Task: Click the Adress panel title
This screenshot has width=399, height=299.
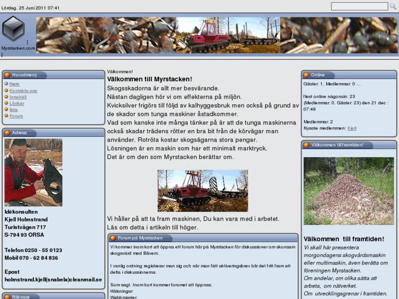Action: [x=19, y=133]
